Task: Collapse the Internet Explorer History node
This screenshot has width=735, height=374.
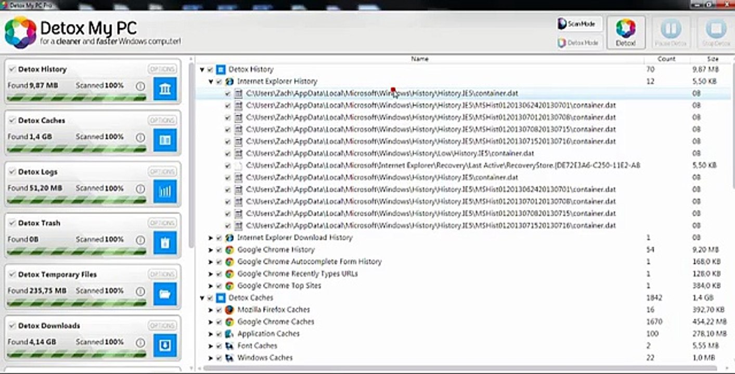Action: (x=211, y=82)
